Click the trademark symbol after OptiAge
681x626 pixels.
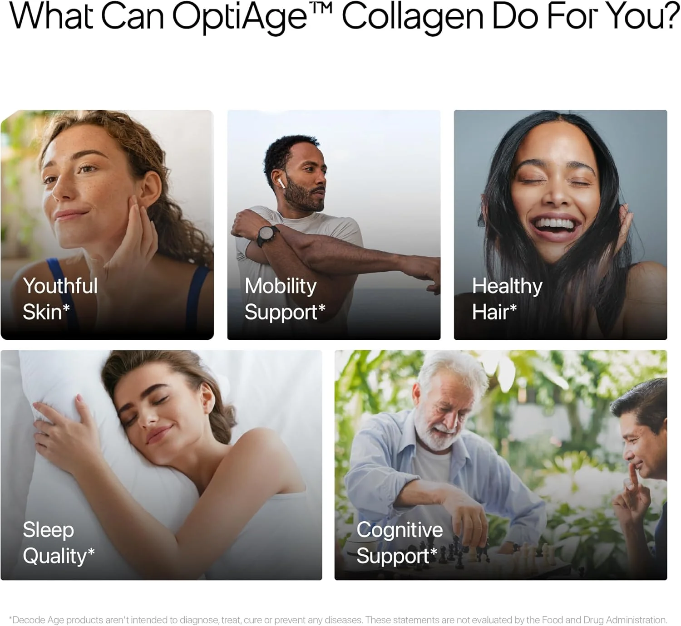click(322, 8)
